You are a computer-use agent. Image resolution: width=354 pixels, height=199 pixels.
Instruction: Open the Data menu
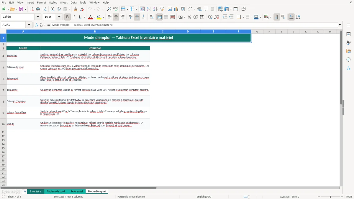point(73,2)
